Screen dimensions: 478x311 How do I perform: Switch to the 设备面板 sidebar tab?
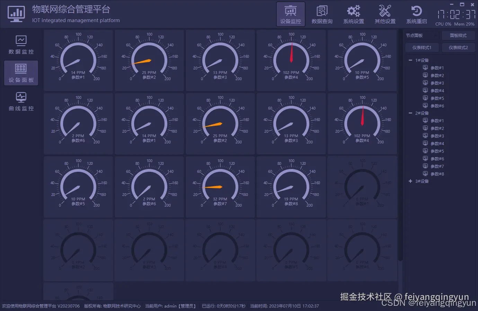pyautogui.click(x=21, y=73)
